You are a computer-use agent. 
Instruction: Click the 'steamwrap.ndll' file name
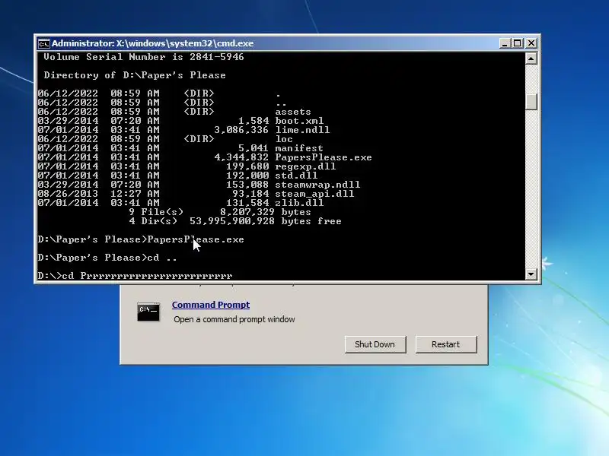(x=317, y=185)
